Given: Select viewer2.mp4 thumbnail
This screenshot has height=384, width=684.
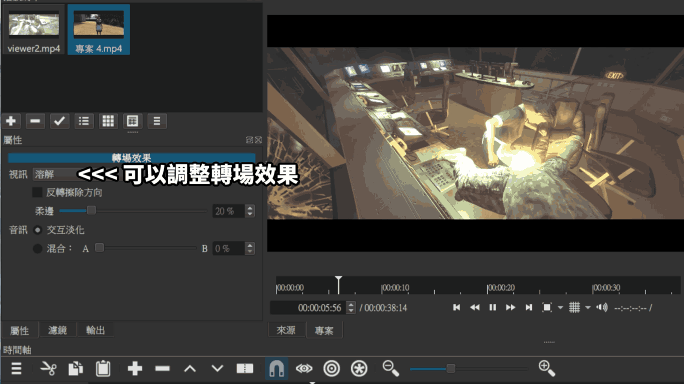Looking at the screenshot, I should pos(34,29).
